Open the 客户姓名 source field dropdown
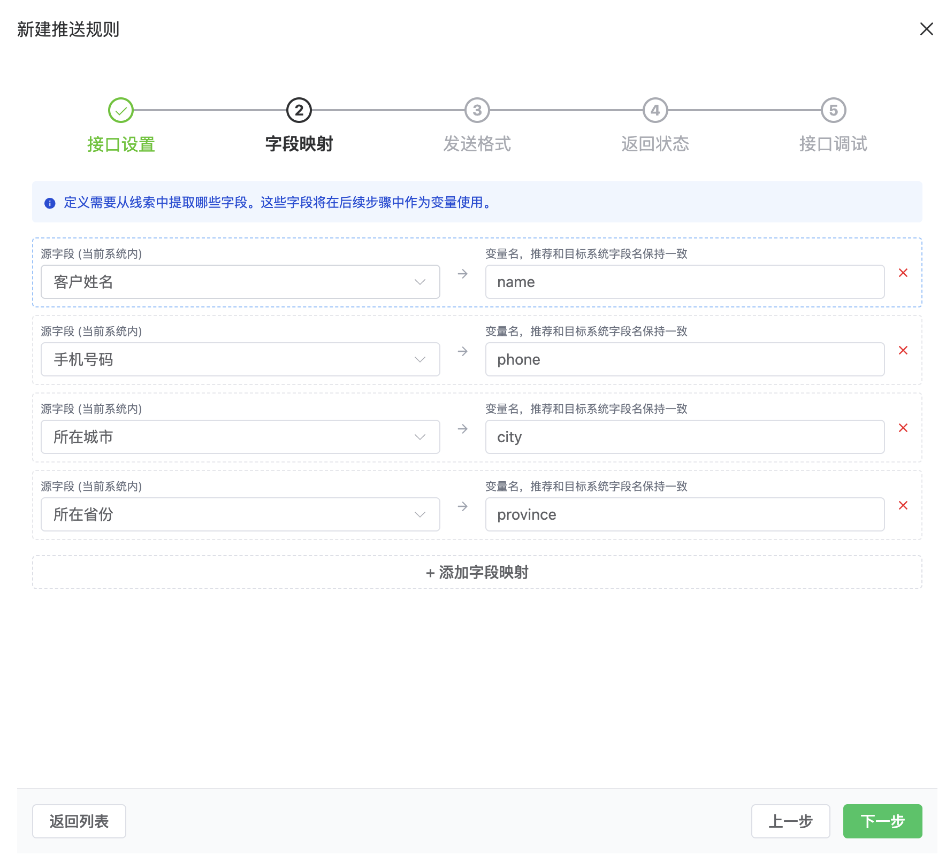 (x=240, y=282)
